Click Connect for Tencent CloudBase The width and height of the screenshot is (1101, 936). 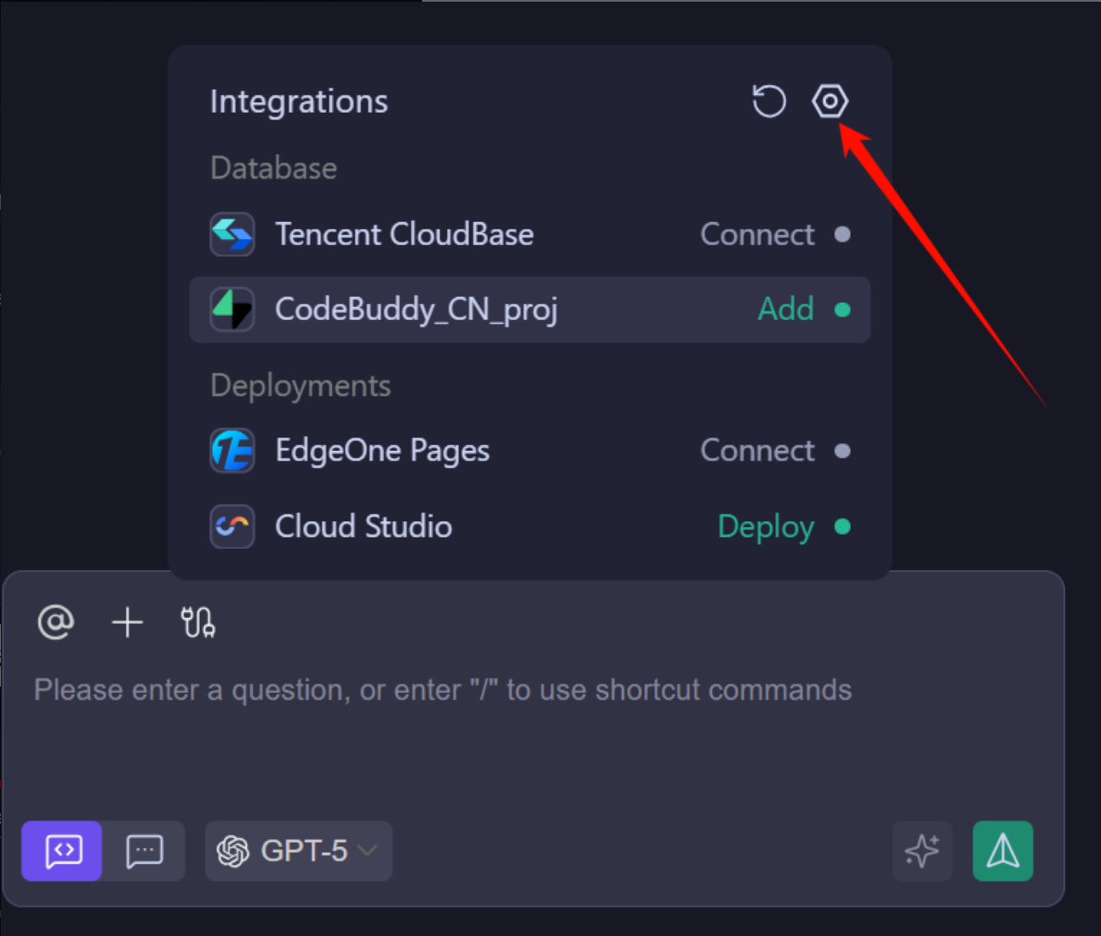(757, 235)
